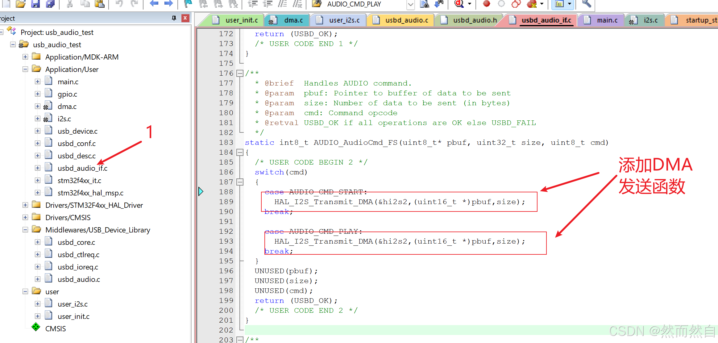Click the Open file toolbar icon
The height and width of the screenshot is (343, 718).
20,4
